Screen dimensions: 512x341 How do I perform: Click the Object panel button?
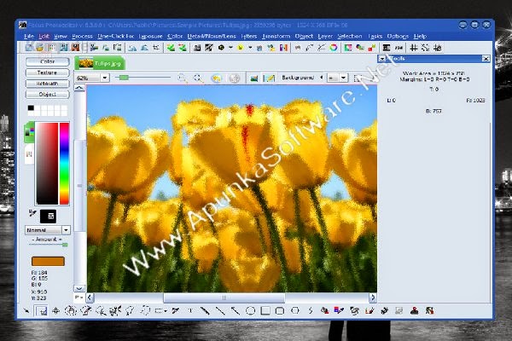coord(47,95)
